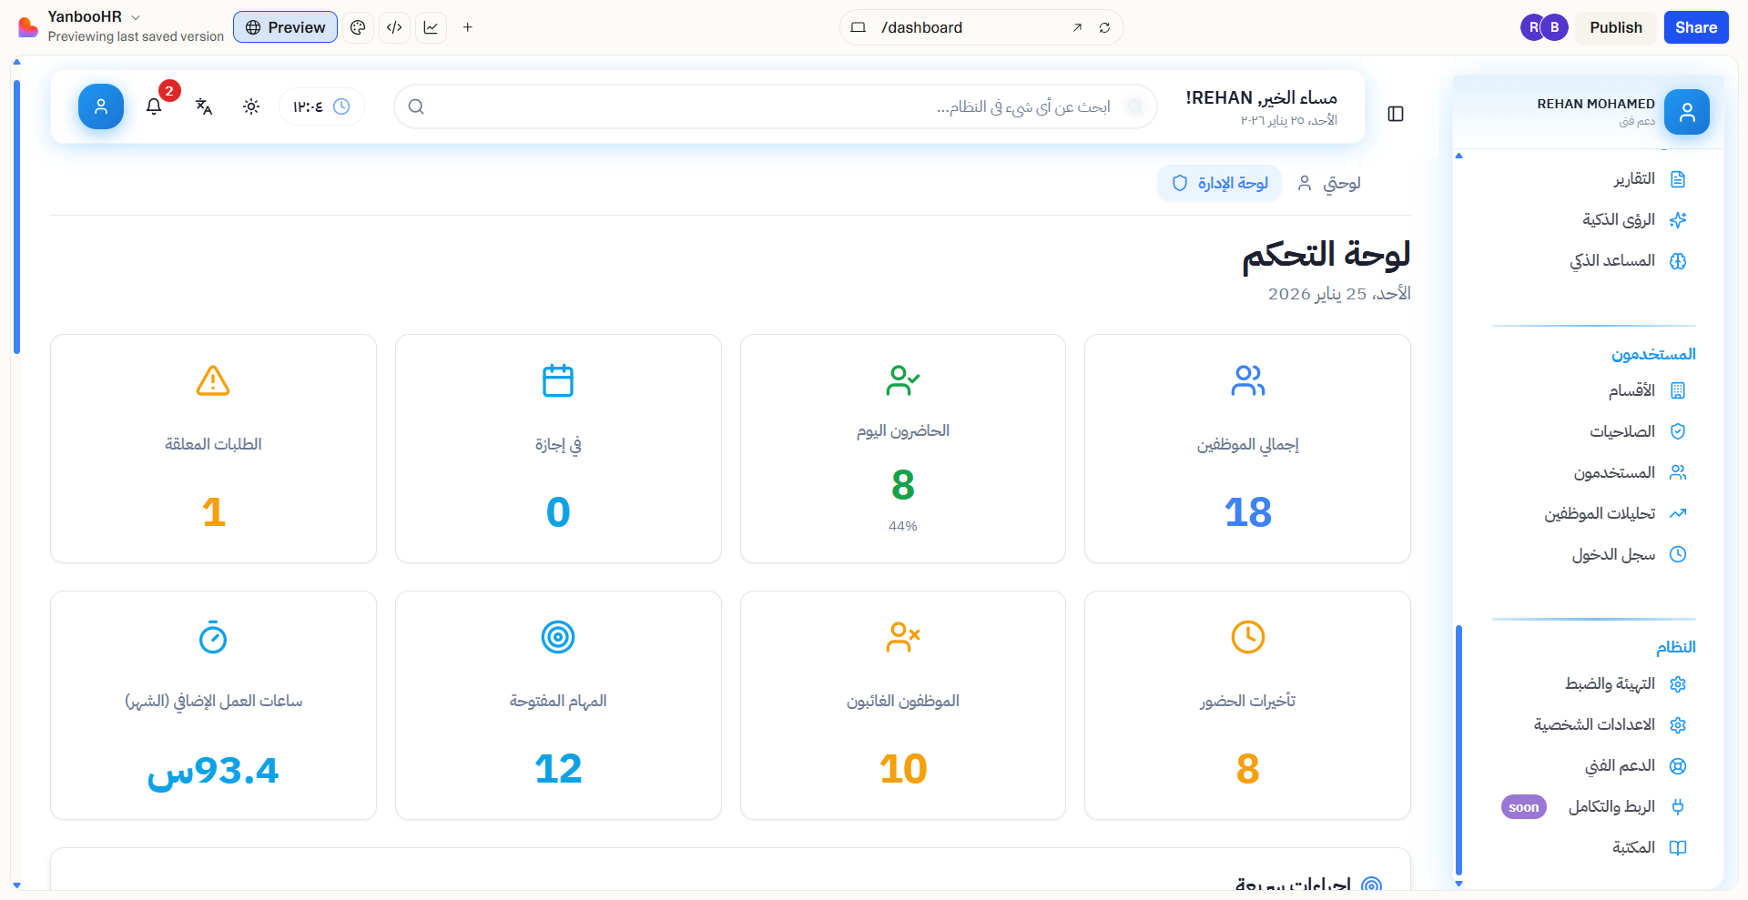Click the add new tab plus button
This screenshot has width=1748, height=900.
(467, 27)
